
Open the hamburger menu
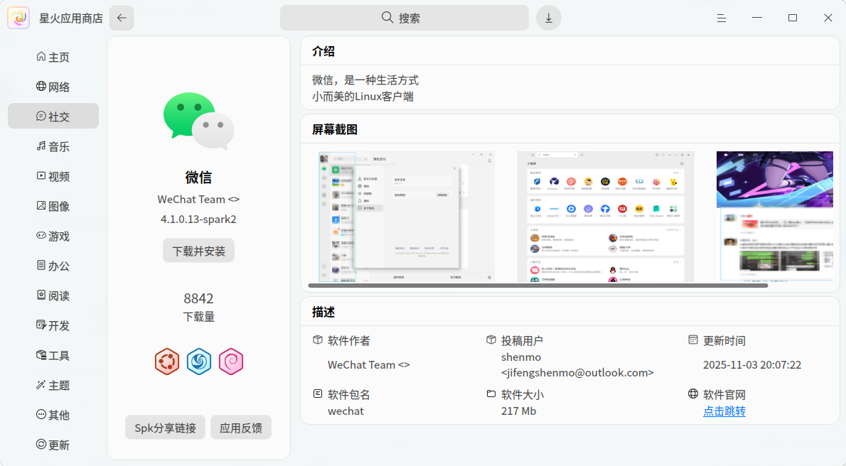[722, 18]
